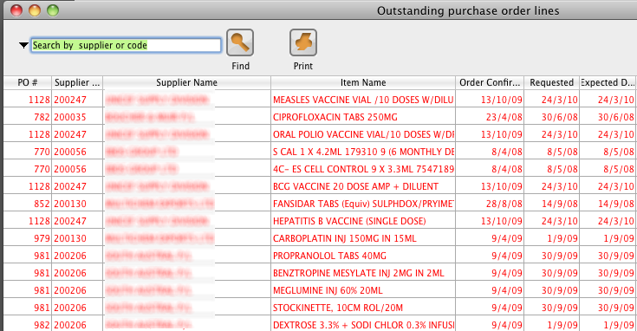The image size is (637, 331).
Task: Select the CARBOPLATIN INJ 150MG row
Action: (320, 238)
